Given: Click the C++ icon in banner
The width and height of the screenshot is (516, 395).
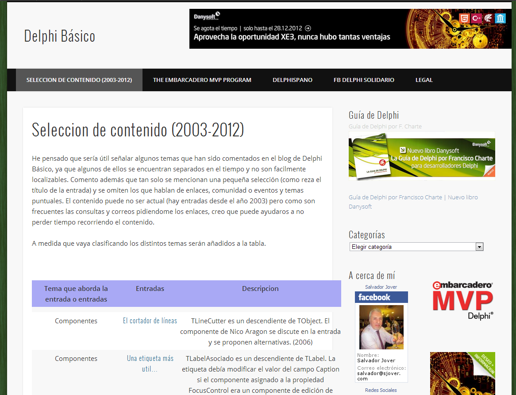Looking at the screenshot, I should (x=476, y=18).
